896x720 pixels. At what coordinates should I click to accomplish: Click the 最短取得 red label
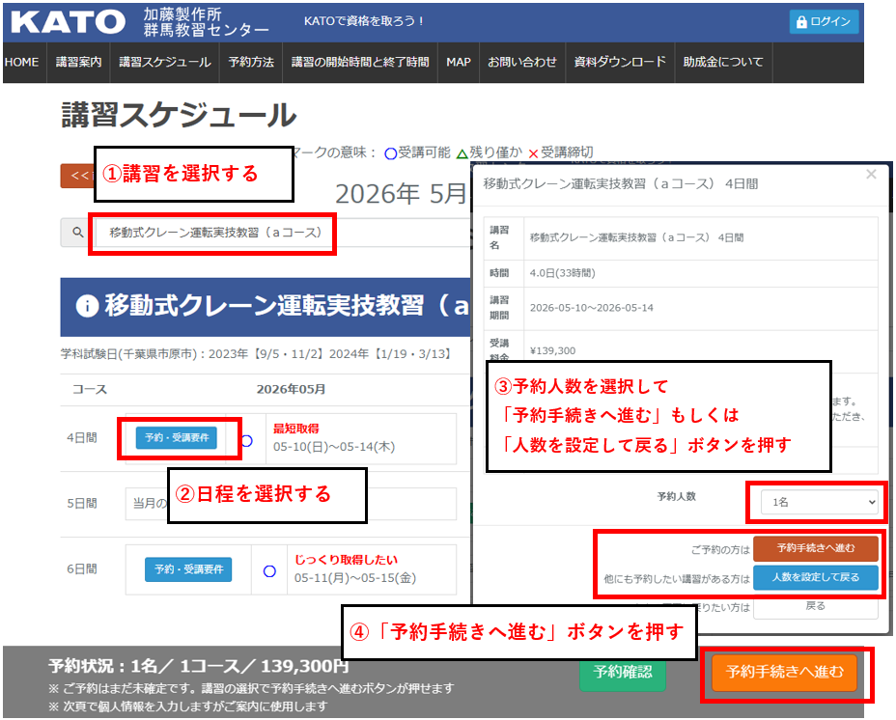tap(296, 429)
